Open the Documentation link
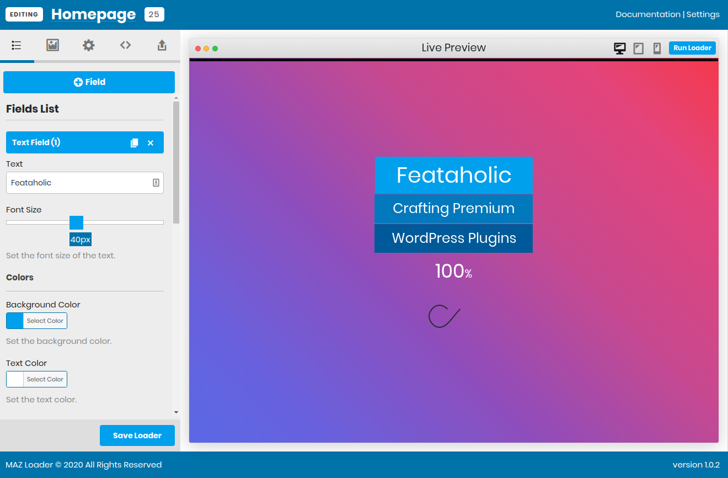Screen dimensions: 728x478 click(648, 14)
